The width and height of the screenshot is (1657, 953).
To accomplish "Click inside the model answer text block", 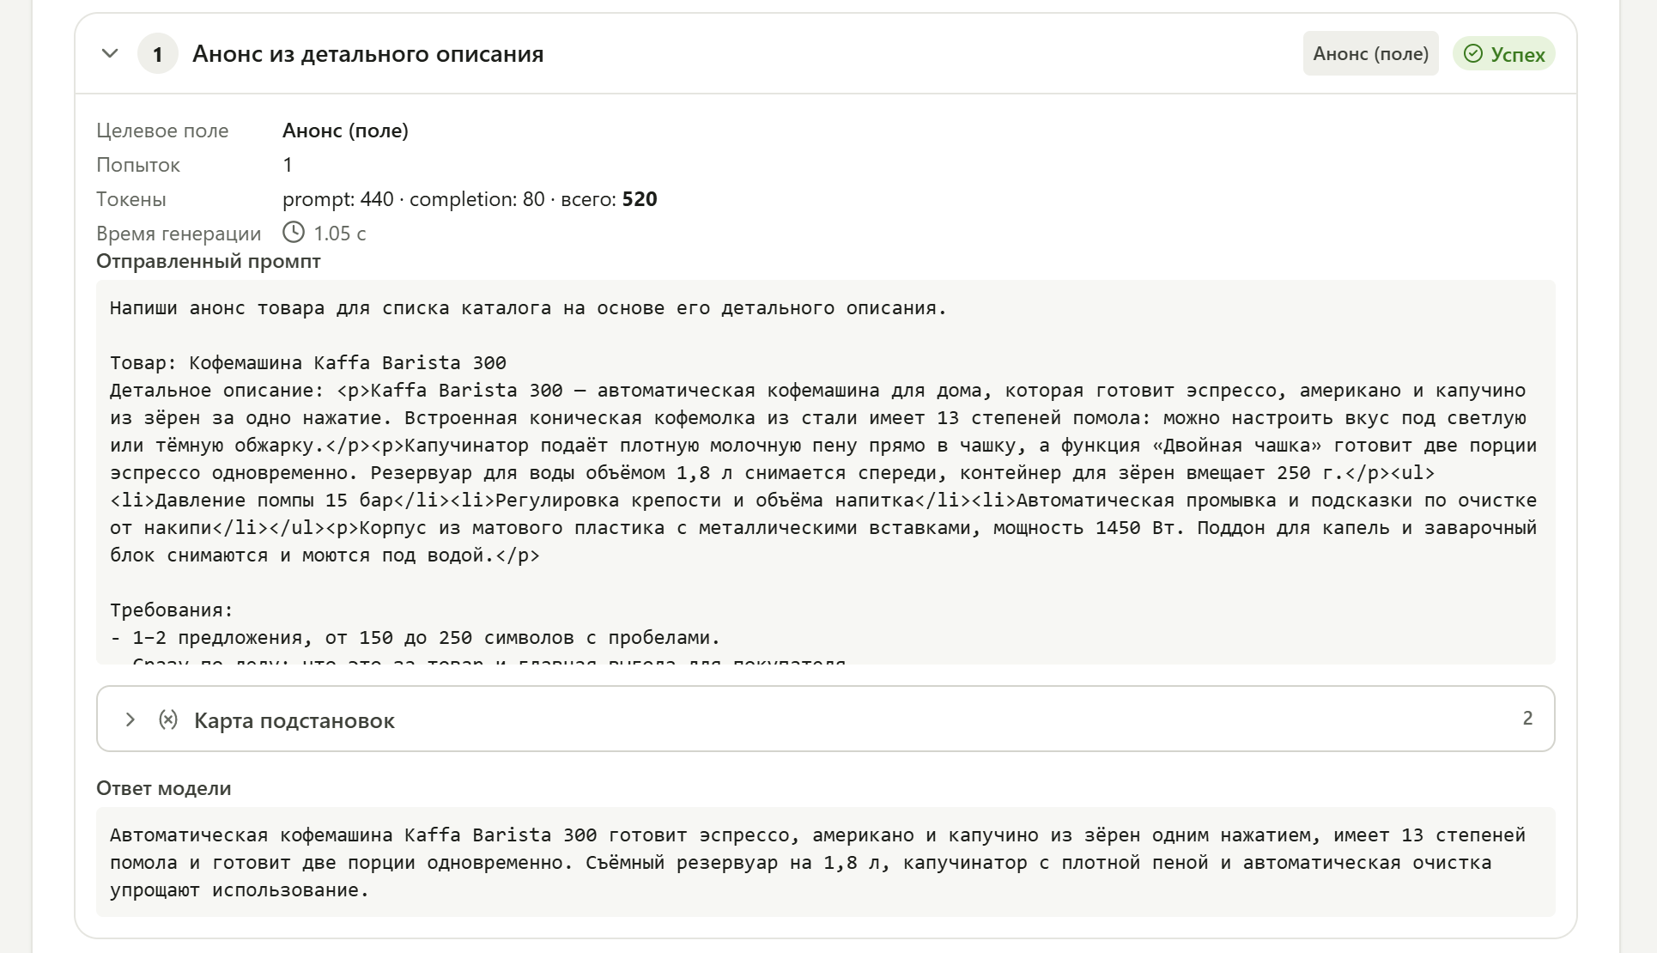I will click(x=826, y=862).
